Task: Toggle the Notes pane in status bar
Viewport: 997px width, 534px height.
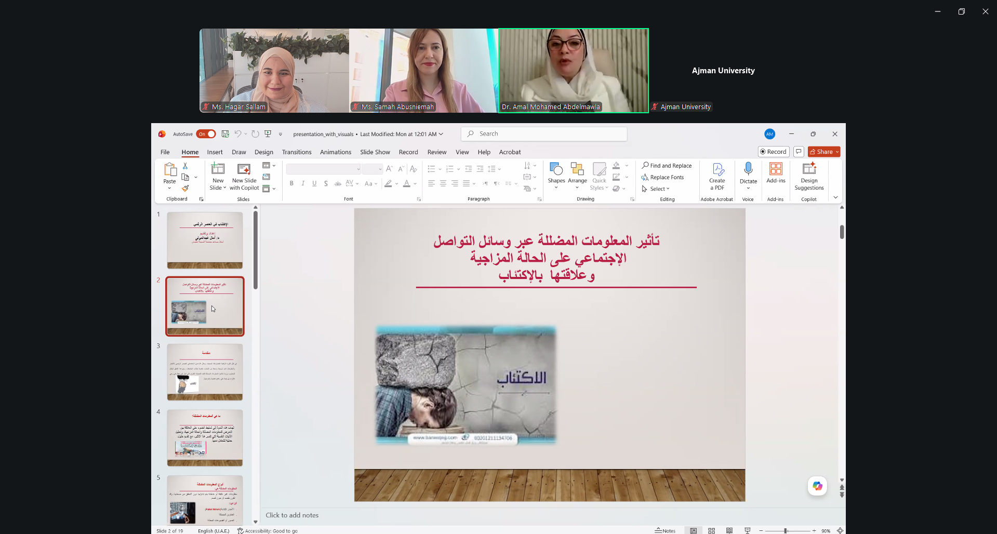Action: click(x=666, y=530)
